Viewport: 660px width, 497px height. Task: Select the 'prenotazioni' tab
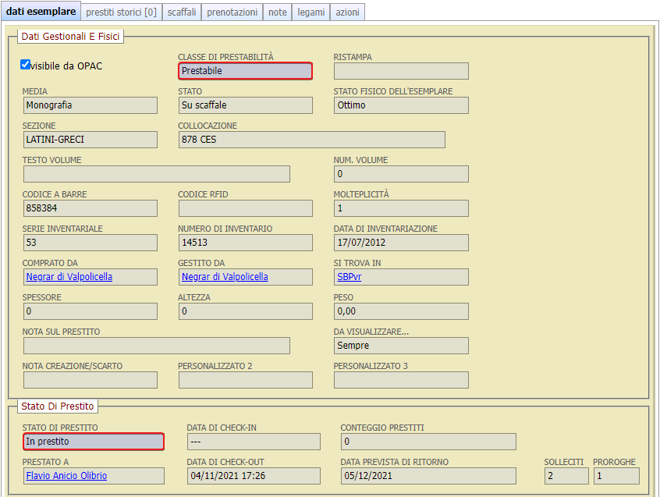pos(232,12)
